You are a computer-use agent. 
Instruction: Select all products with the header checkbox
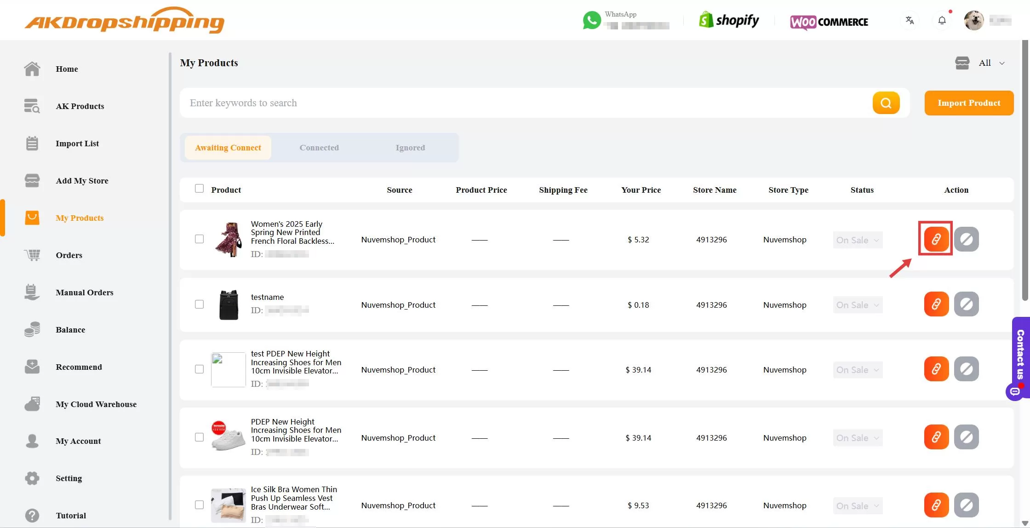(x=199, y=189)
